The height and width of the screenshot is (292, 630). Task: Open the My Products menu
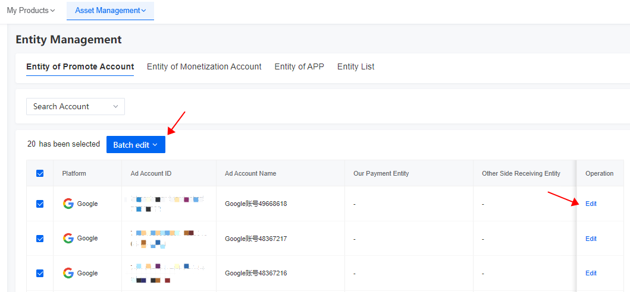coord(31,11)
